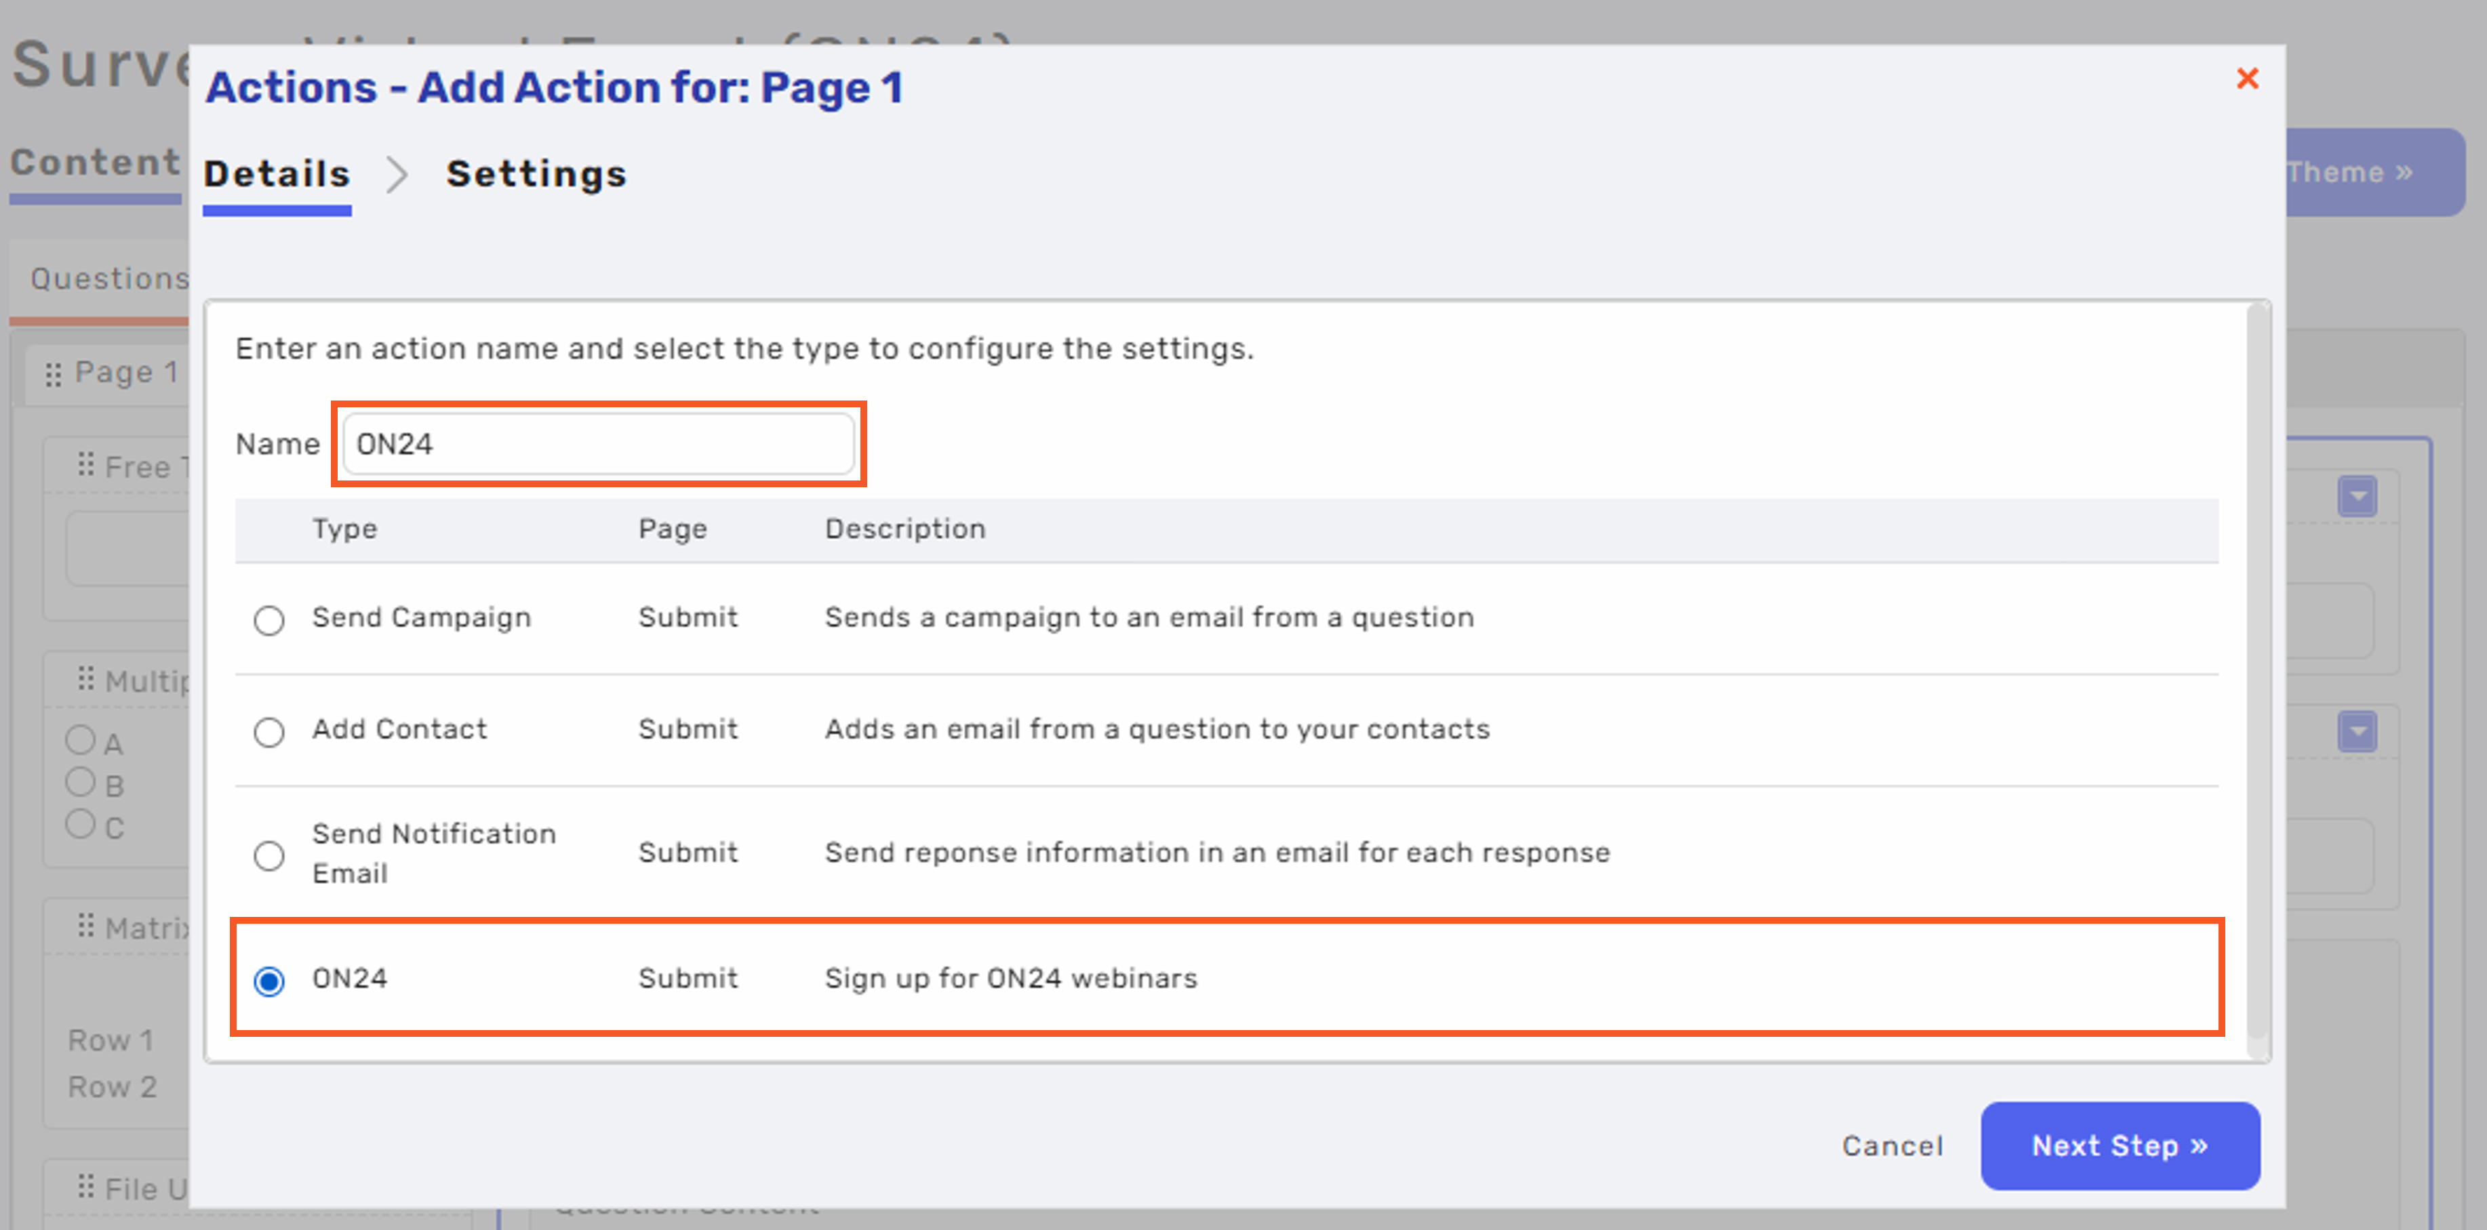Select radio option A in background question
This screenshot has width=2487, height=1230.
point(80,741)
